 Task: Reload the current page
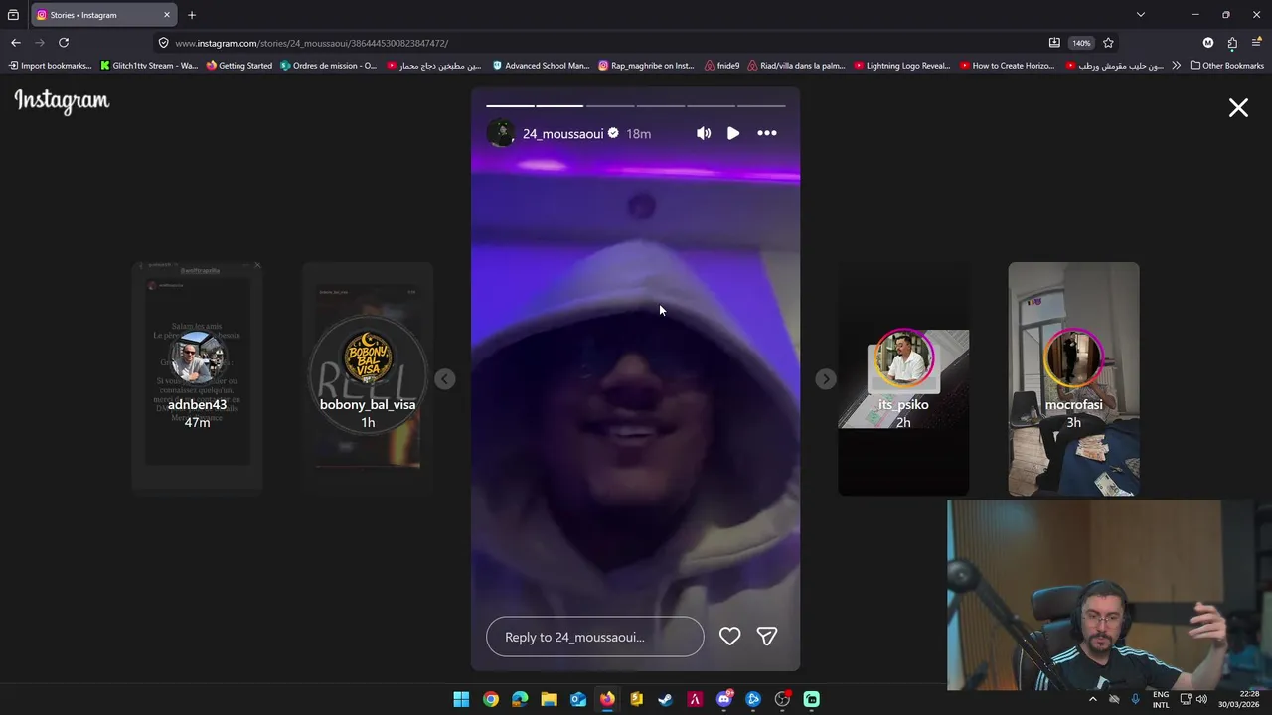[64, 43]
